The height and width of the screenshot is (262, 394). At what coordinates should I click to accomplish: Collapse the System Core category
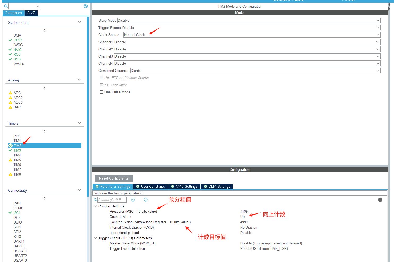79,22
